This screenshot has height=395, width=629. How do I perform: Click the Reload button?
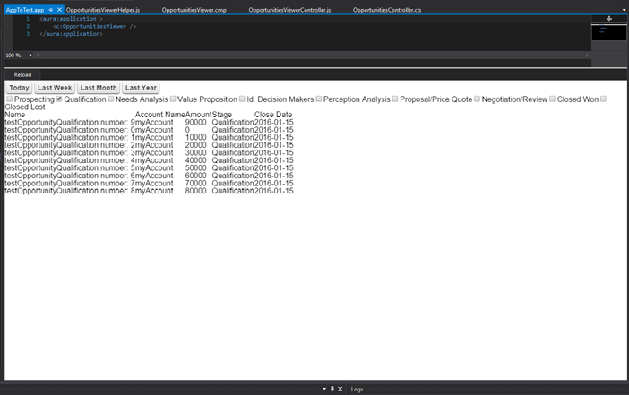(x=22, y=74)
